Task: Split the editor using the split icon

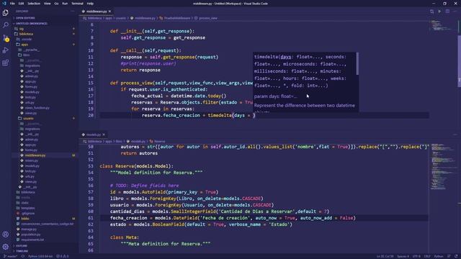Action: [x=447, y=12]
